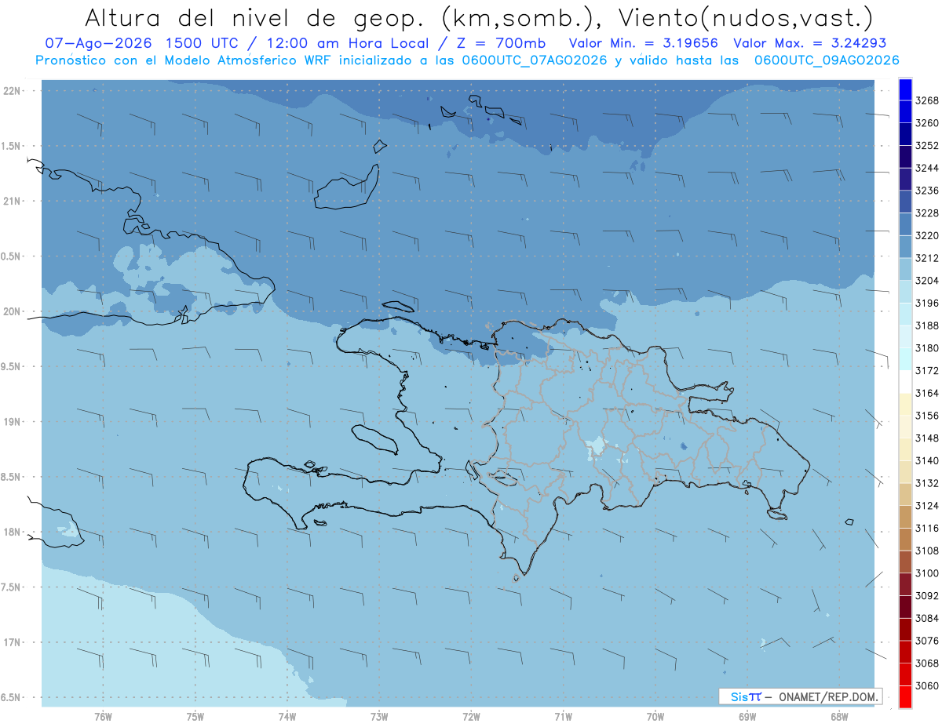Click the dark blue swatch between 3228 and 3220
942x727 pixels.
[905, 224]
